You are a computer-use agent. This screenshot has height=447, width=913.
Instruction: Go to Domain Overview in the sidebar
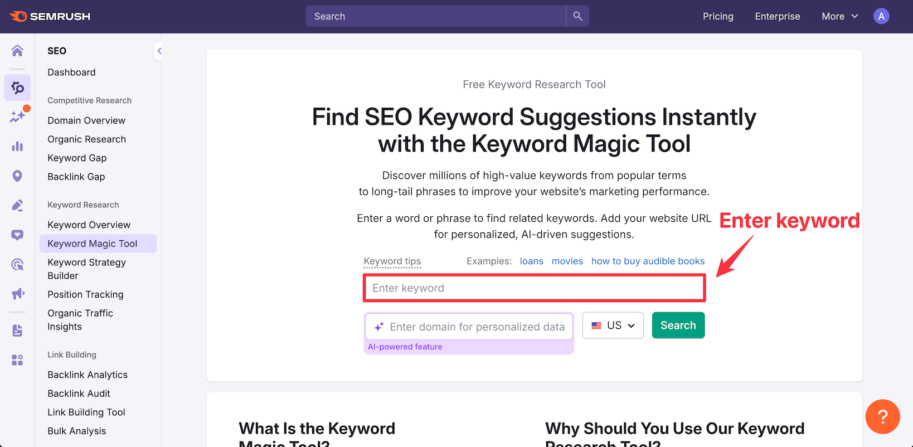pos(86,120)
